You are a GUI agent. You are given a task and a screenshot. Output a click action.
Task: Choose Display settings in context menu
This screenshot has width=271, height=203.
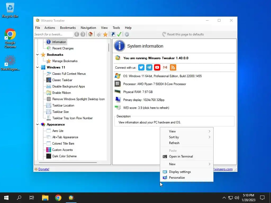[187, 172]
